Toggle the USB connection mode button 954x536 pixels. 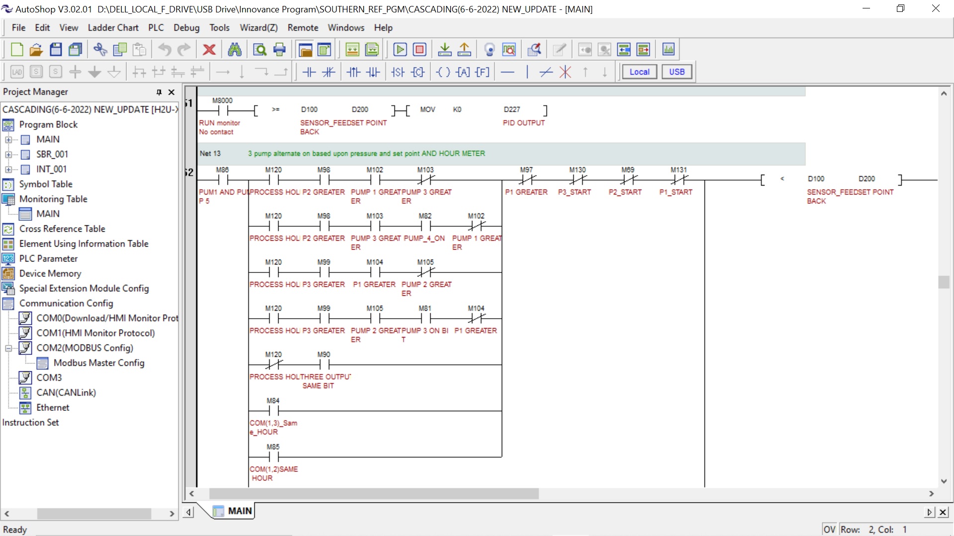click(x=676, y=72)
